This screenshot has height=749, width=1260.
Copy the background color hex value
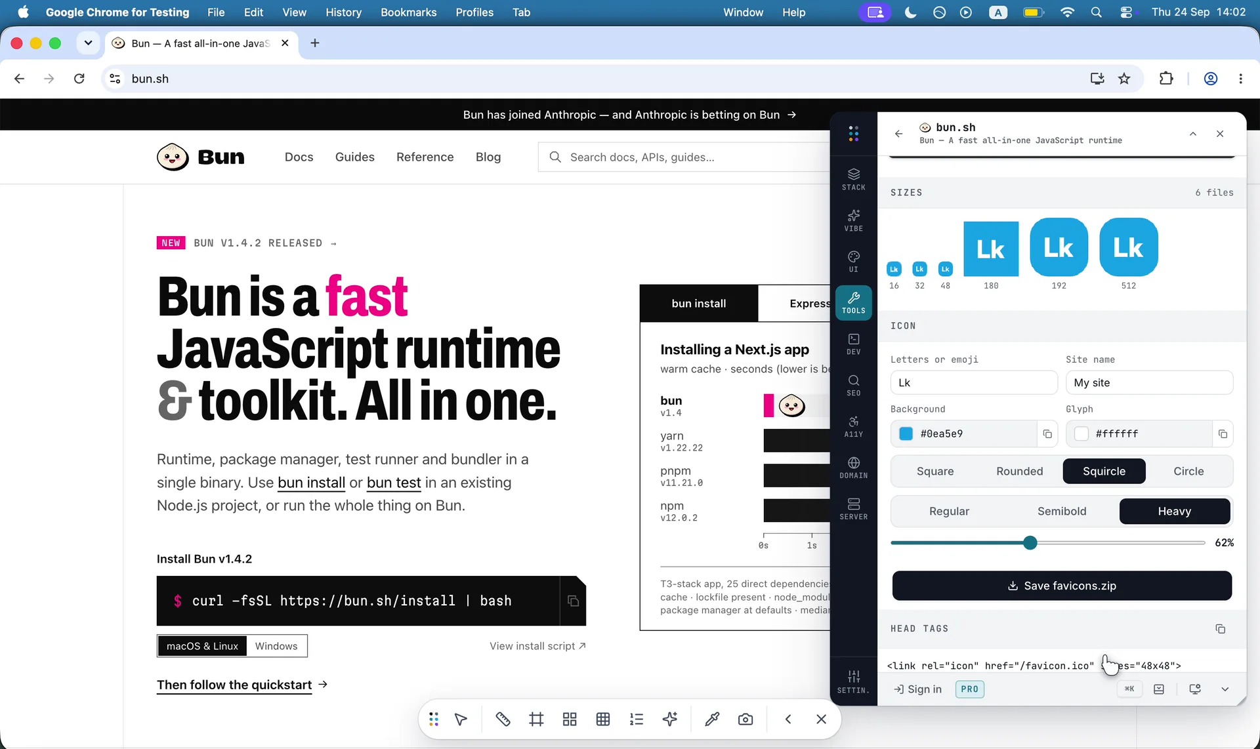pyautogui.click(x=1047, y=434)
